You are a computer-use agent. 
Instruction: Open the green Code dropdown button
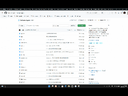[82, 26]
